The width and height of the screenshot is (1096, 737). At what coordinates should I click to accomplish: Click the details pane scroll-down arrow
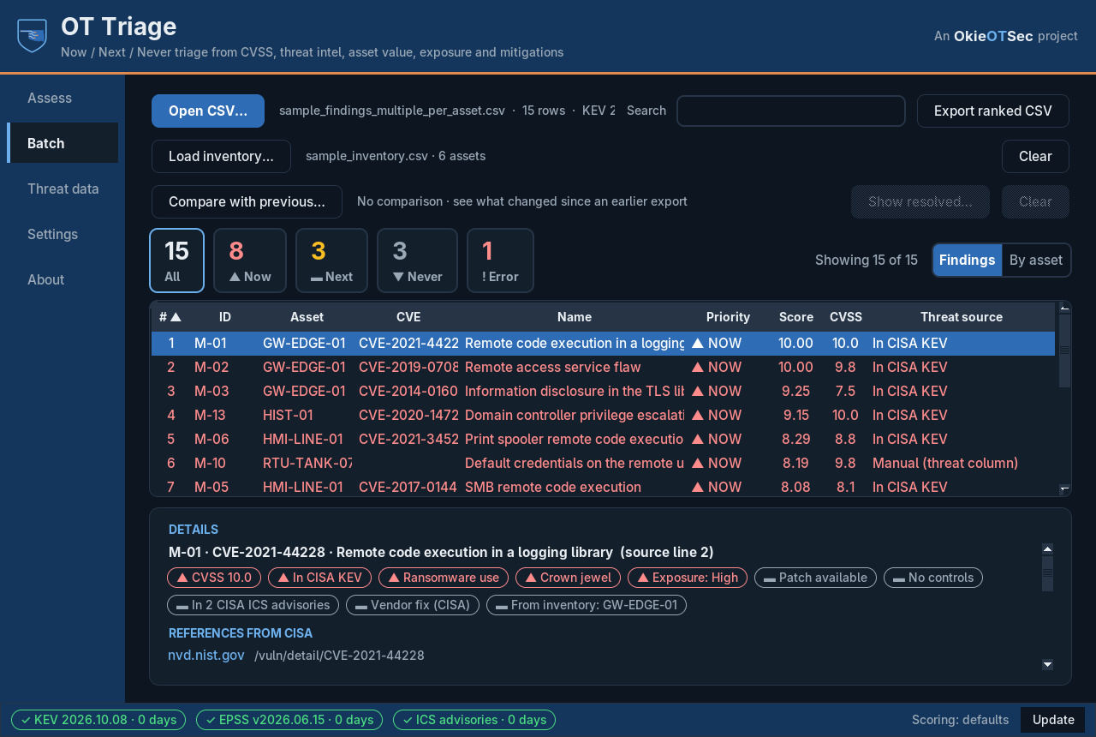[1047, 664]
